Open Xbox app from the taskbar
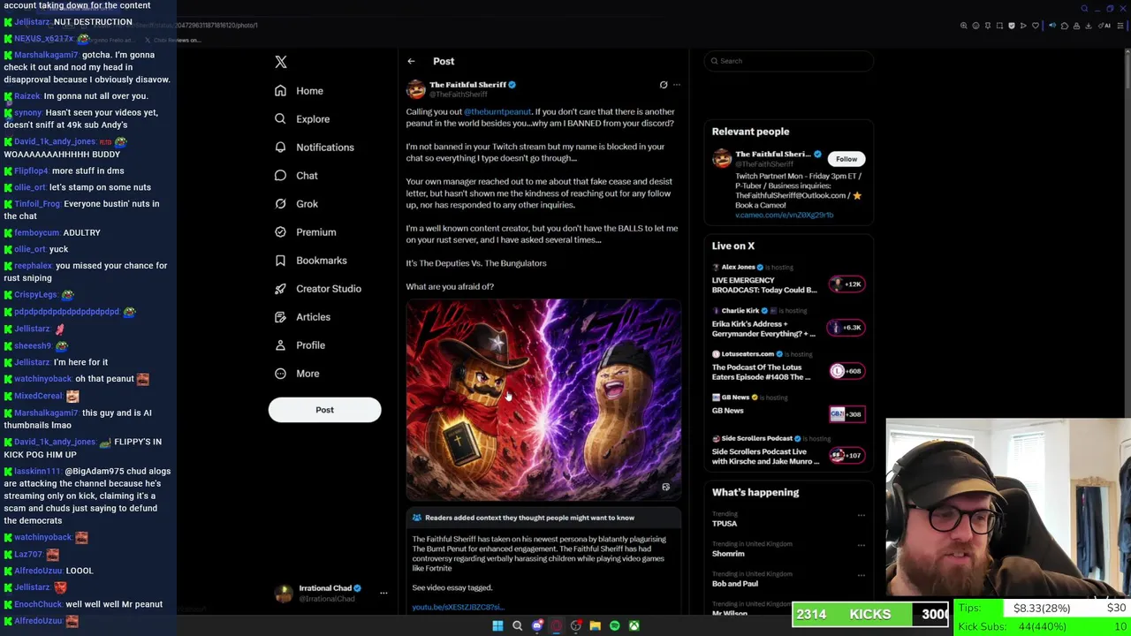 click(634, 625)
